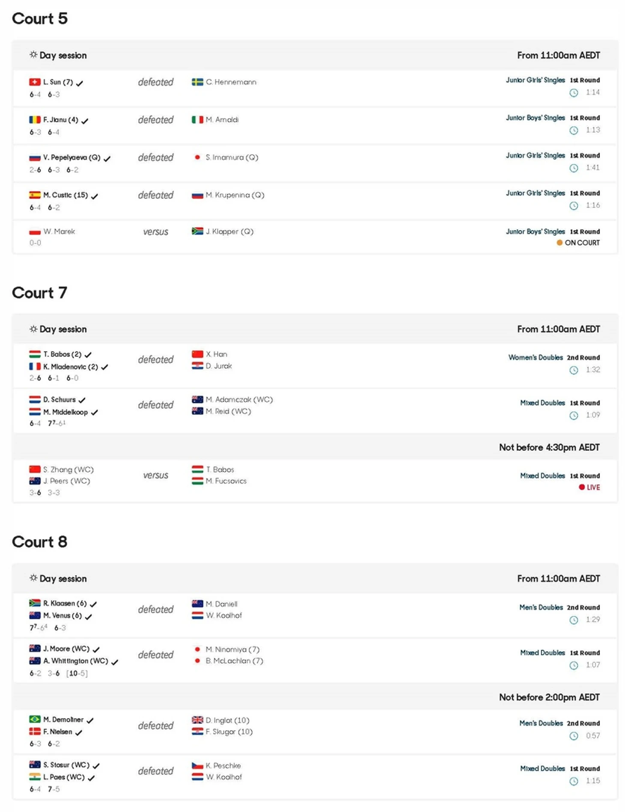625x812 pixels.
Task: Click the clock icon beside 1:14 duration
Action: tap(574, 93)
